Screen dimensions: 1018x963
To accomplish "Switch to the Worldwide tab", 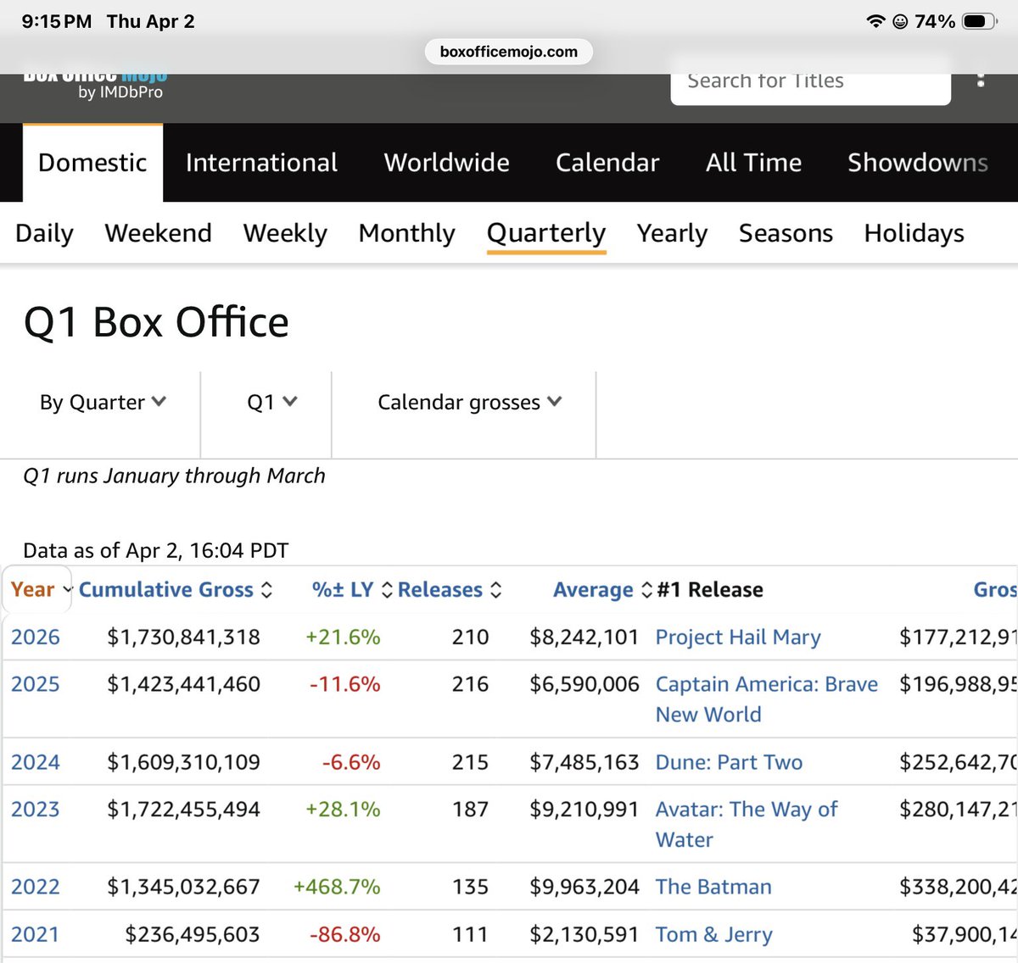I will click(x=446, y=163).
